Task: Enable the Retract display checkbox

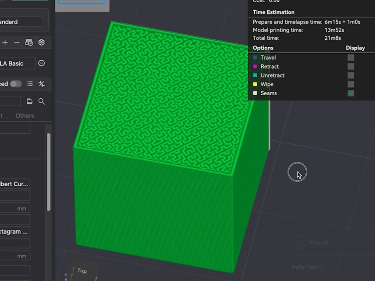Action: pyautogui.click(x=350, y=67)
